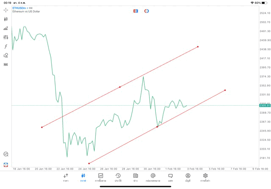Open the drawing objects shapes tool

tap(6, 55)
